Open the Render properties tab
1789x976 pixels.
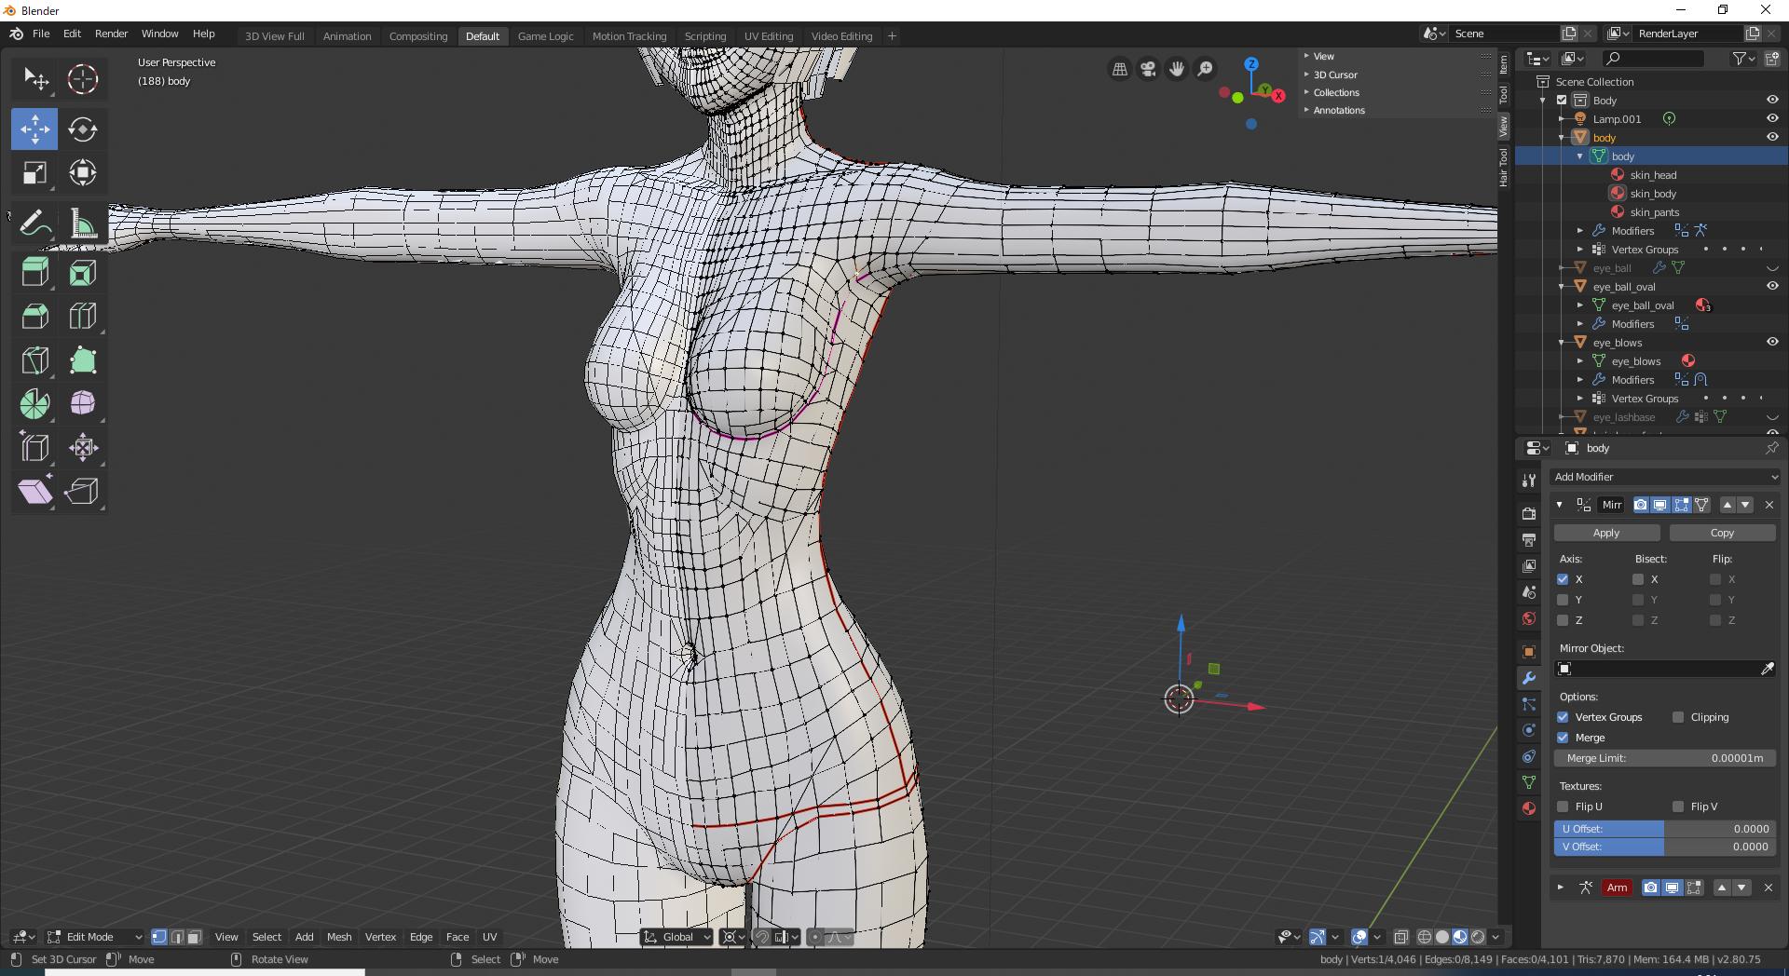[x=1528, y=513]
